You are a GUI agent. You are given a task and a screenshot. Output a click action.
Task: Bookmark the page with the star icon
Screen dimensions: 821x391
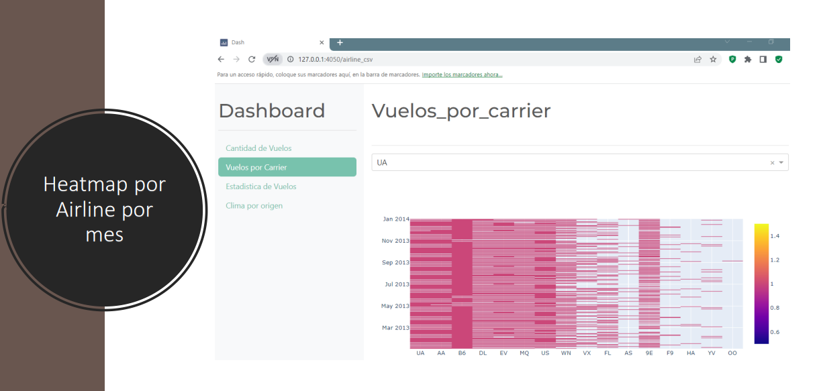[713, 59]
